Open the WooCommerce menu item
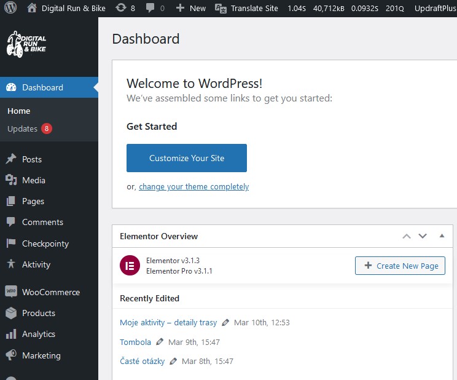The height and width of the screenshot is (380, 457). [x=49, y=292]
